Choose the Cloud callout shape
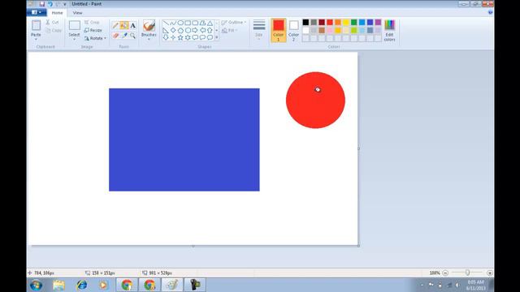520x292 pixels. (210, 37)
